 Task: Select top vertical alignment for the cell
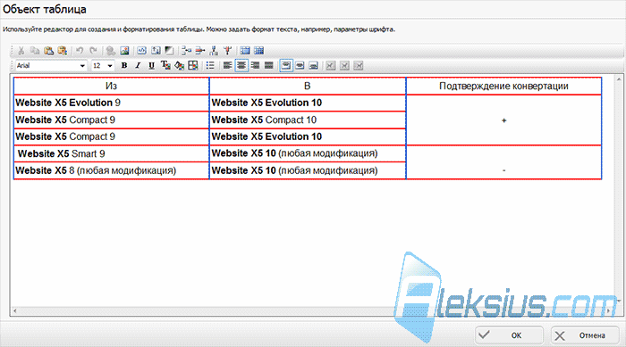[x=286, y=65]
